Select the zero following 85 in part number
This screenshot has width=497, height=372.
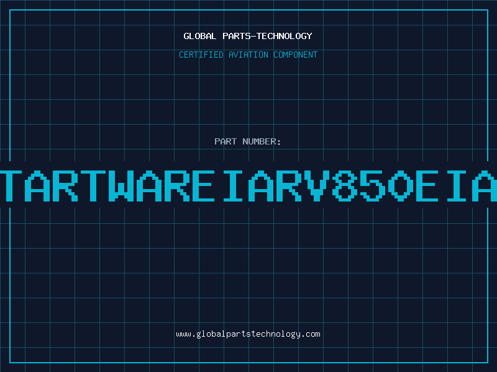pyautogui.click(x=401, y=186)
